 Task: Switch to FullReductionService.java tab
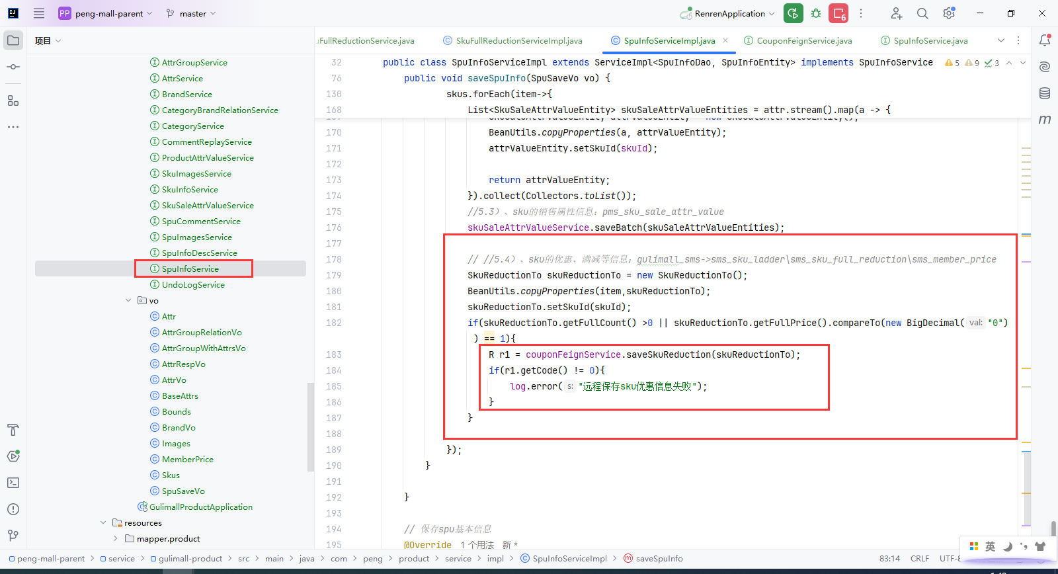pyautogui.click(x=366, y=40)
